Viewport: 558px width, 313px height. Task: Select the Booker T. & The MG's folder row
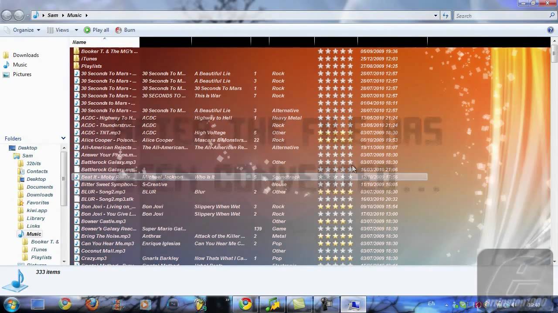[249, 51]
